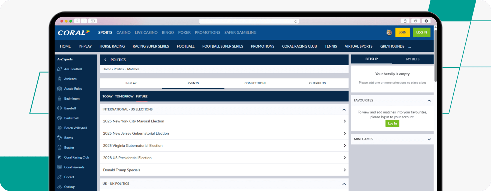Go to Horse Racing in navigation bar
Image resolution: width=491 pixels, height=191 pixels.
(112, 46)
